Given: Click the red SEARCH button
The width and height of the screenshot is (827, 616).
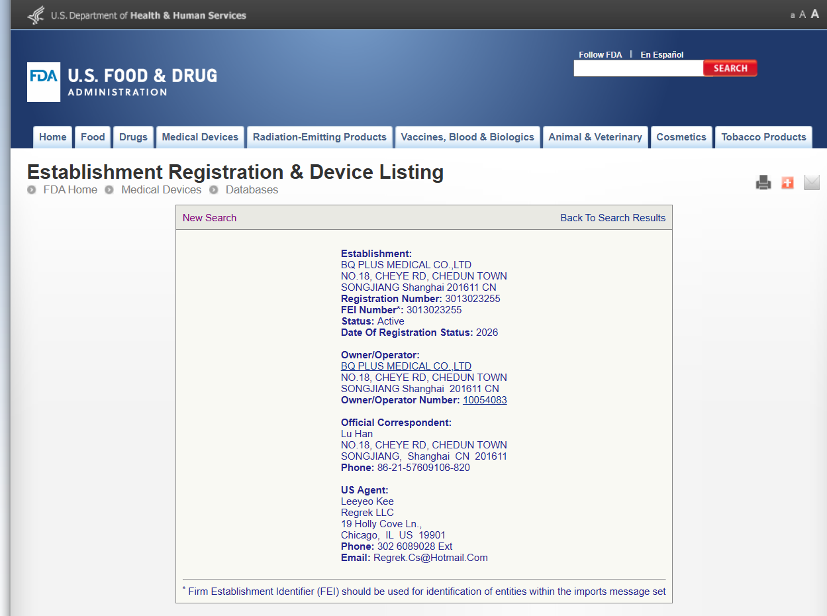Looking at the screenshot, I should coord(730,68).
